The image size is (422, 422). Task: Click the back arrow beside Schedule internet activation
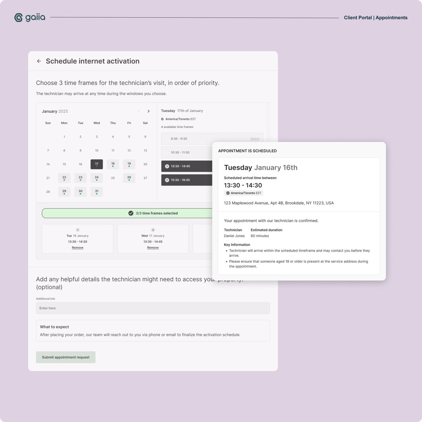tap(39, 61)
